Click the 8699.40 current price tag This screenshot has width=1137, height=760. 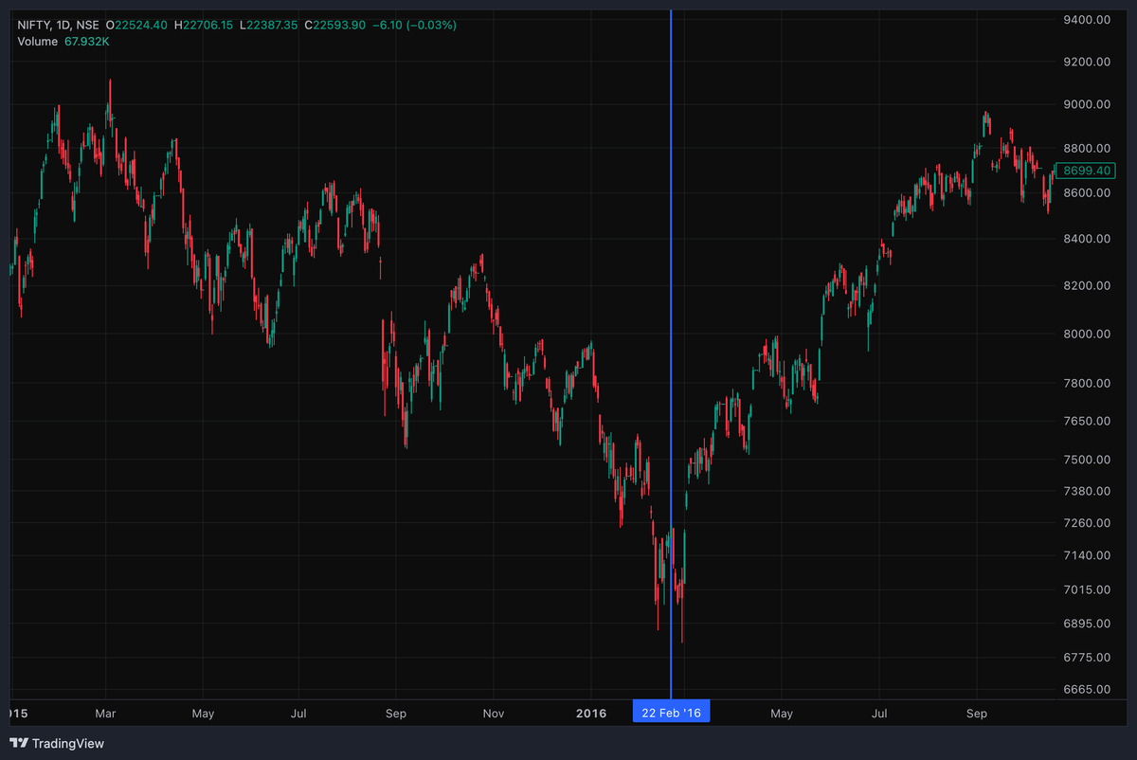(x=1088, y=171)
